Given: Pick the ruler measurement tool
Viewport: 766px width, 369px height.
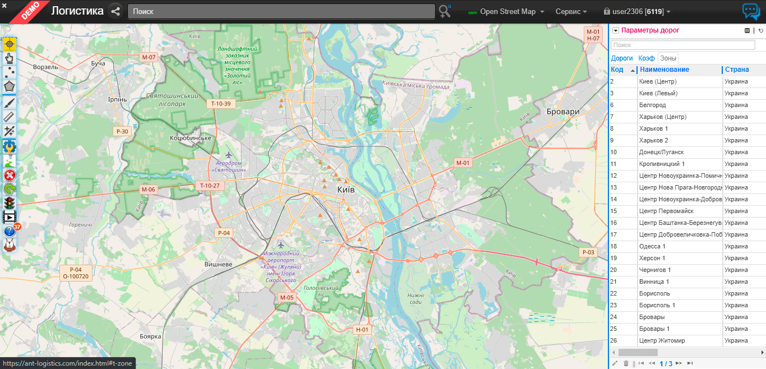Looking at the screenshot, I should pyautogui.click(x=10, y=116).
